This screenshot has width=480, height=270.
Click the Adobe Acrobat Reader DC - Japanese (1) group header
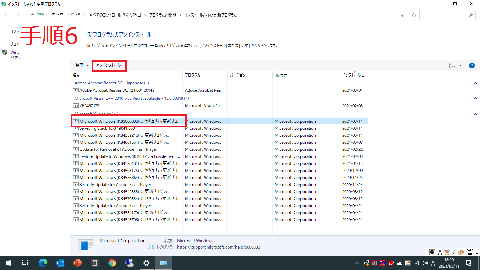(x=112, y=83)
